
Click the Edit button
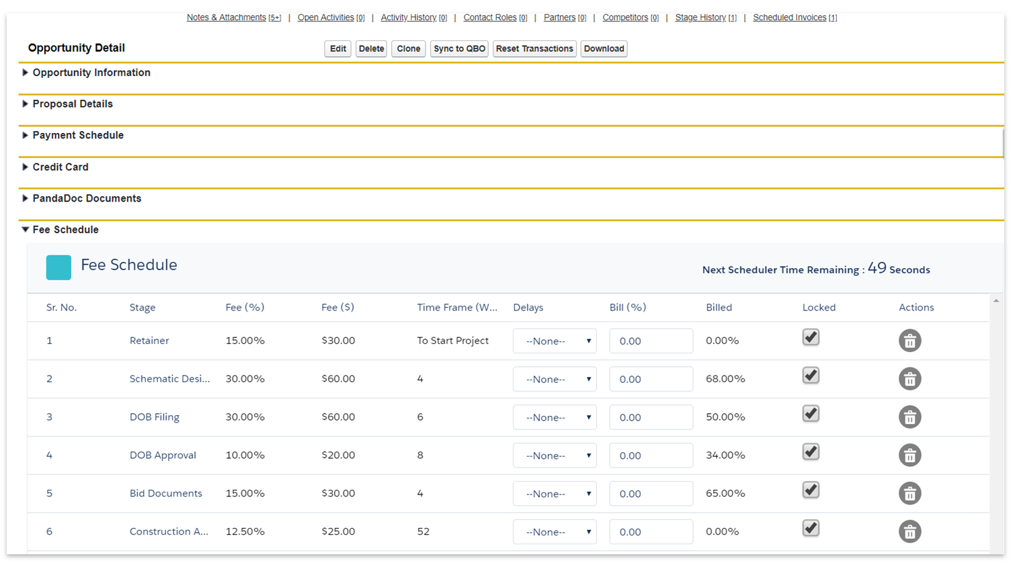pos(337,48)
